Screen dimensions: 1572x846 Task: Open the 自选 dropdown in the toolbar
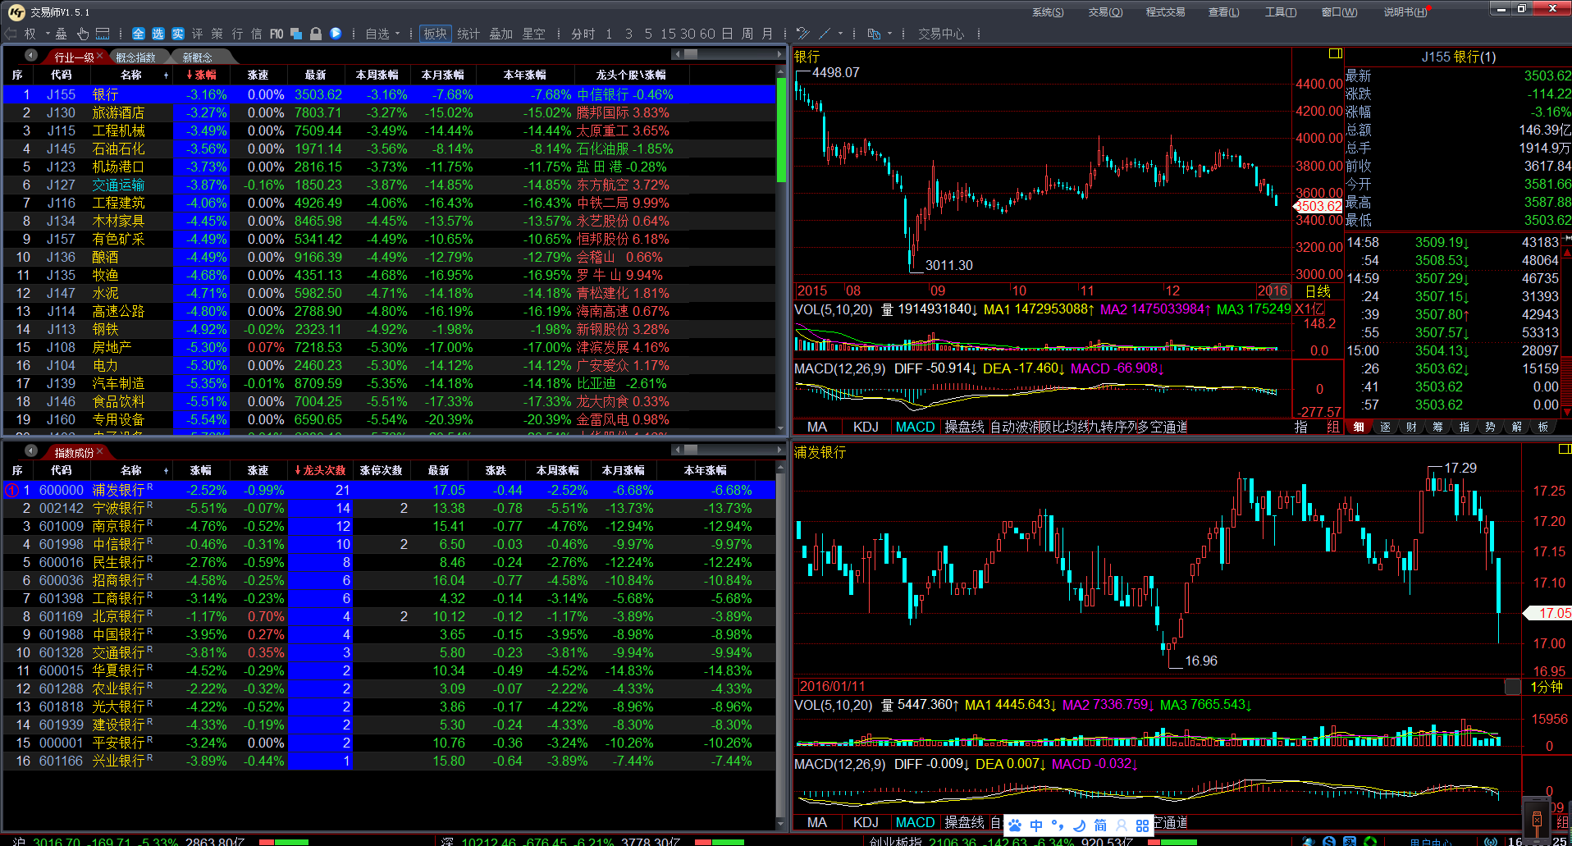click(382, 34)
